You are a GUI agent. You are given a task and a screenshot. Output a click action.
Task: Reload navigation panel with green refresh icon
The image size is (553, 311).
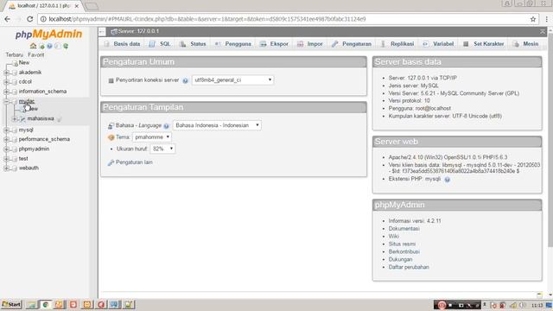tap(66, 46)
